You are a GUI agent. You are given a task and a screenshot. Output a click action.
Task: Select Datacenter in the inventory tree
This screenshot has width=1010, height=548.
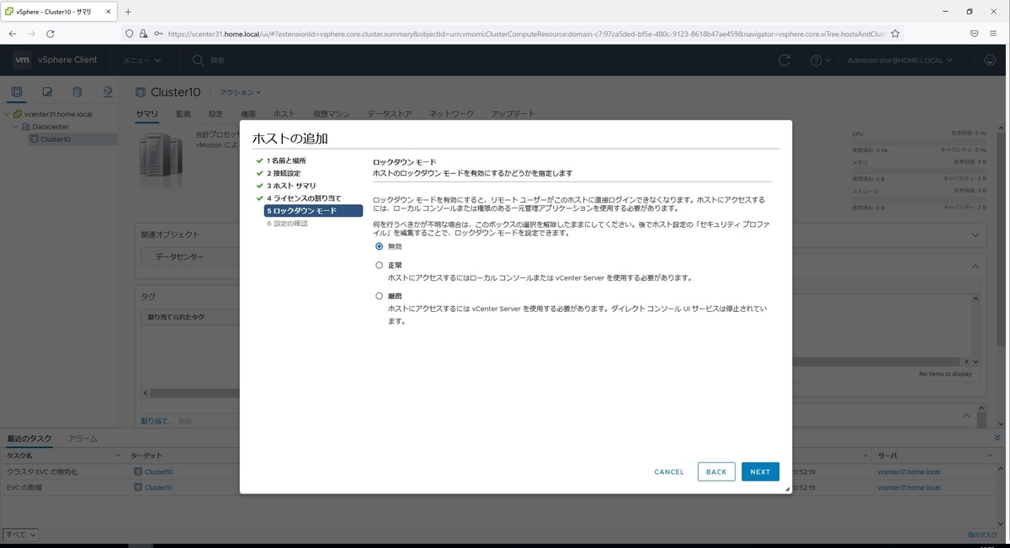(x=49, y=127)
